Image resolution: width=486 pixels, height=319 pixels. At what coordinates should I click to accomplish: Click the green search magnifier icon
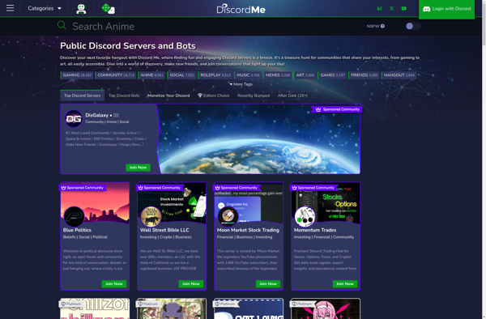click(62, 25)
